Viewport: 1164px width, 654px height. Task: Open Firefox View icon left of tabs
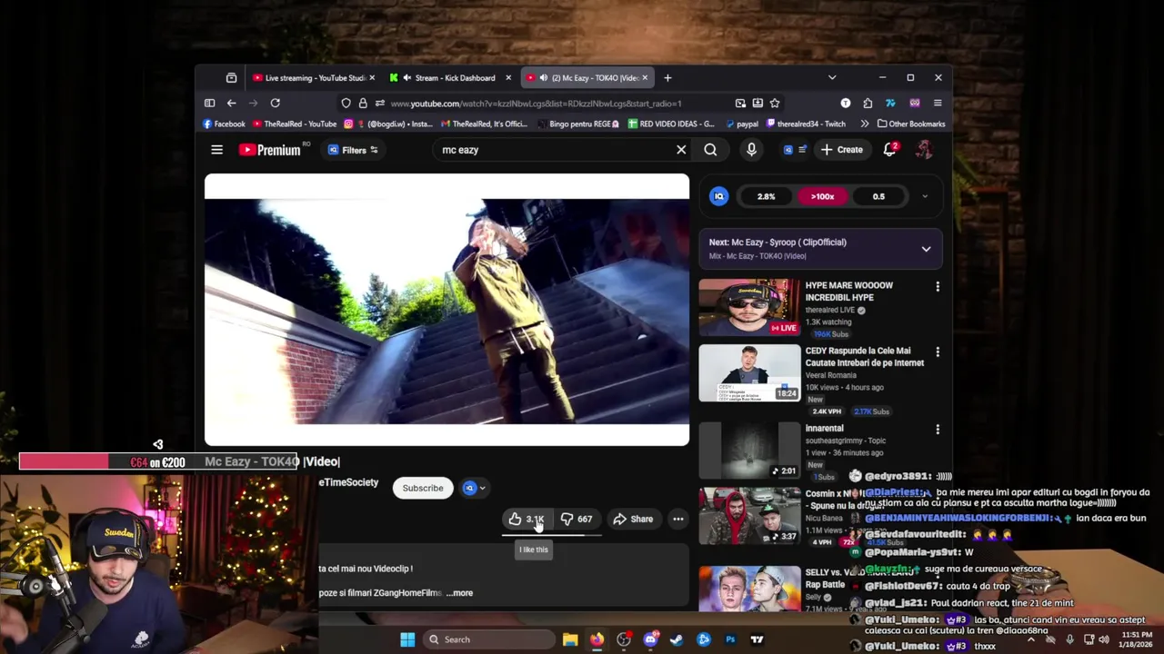(x=231, y=78)
